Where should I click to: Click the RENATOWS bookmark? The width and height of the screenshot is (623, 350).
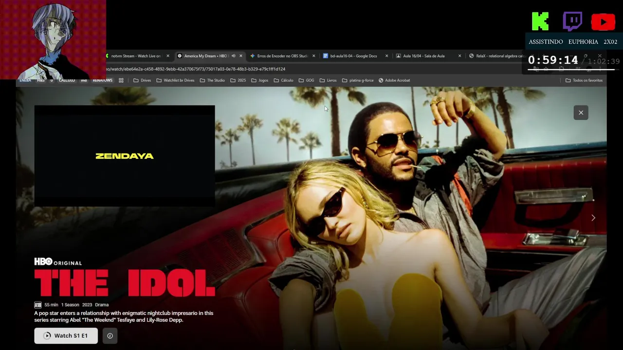(102, 80)
